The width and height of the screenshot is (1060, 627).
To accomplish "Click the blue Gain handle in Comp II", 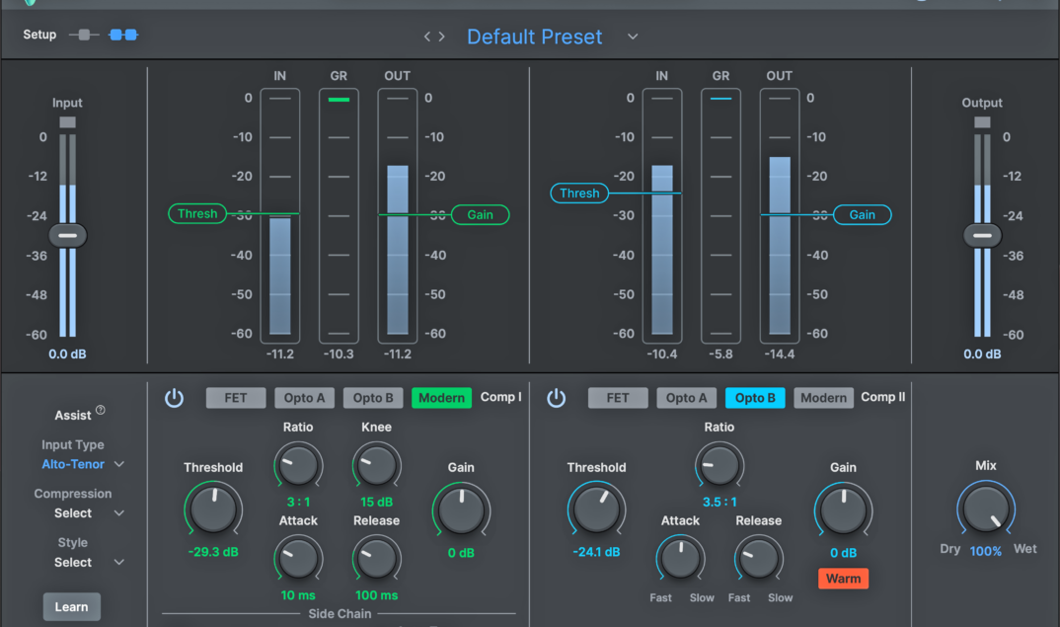I will pyautogui.click(x=862, y=215).
